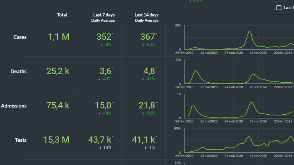
Task: Enable the 'Last 6' checkbox
Action: 279,8
